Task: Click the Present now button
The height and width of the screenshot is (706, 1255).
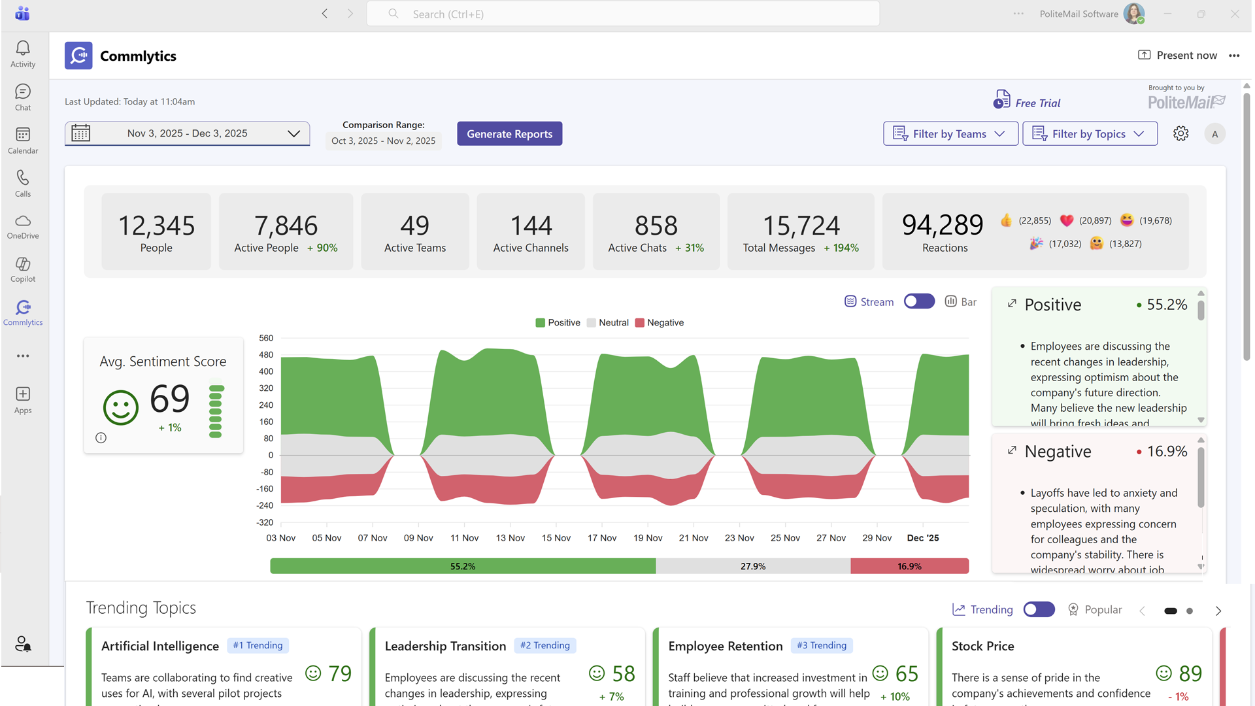Action: pyautogui.click(x=1177, y=56)
